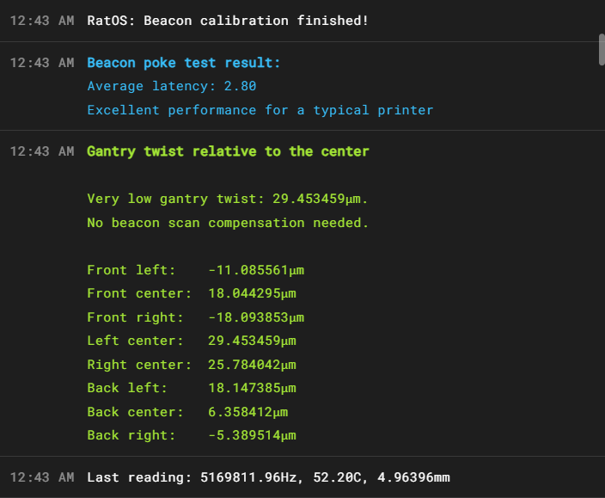Click the 'Beacon poke test result:' heading
Image resolution: width=605 pixels, height=498 pixels.
click(184, 63)
